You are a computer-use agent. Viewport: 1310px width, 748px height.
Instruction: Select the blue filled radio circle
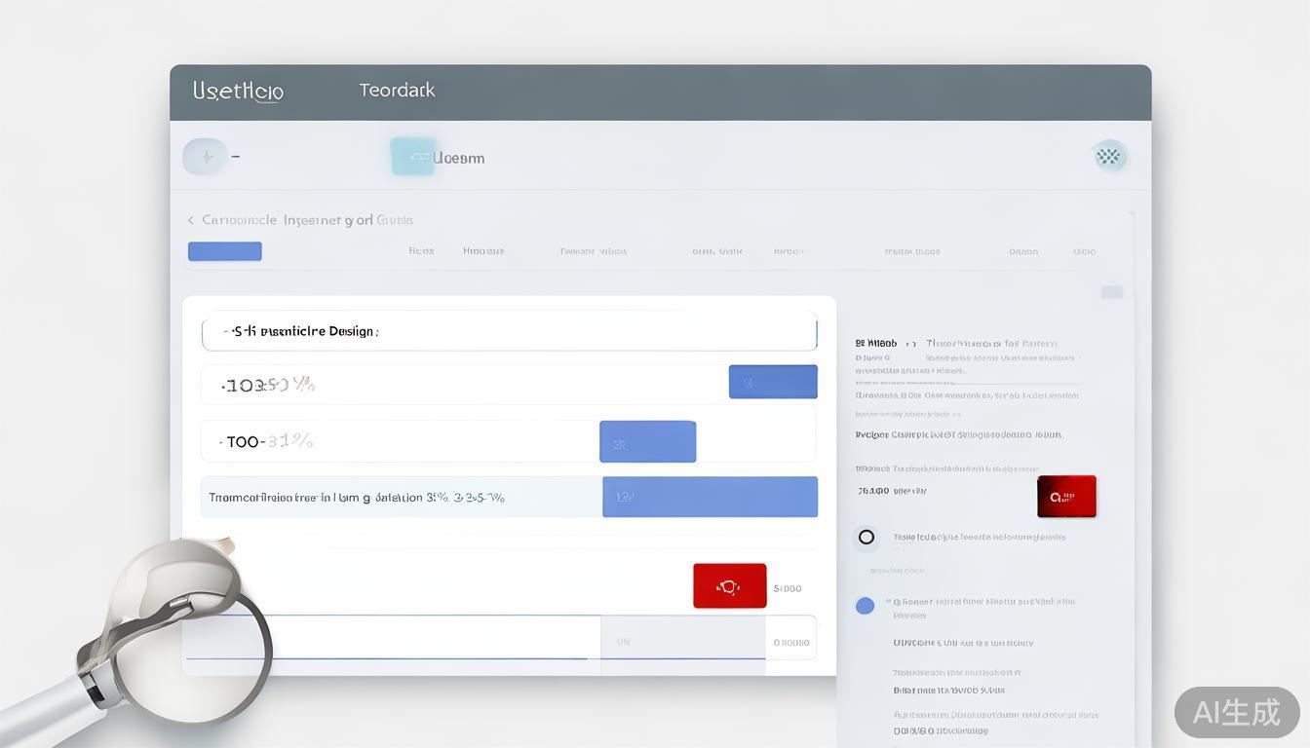point(865,606)
